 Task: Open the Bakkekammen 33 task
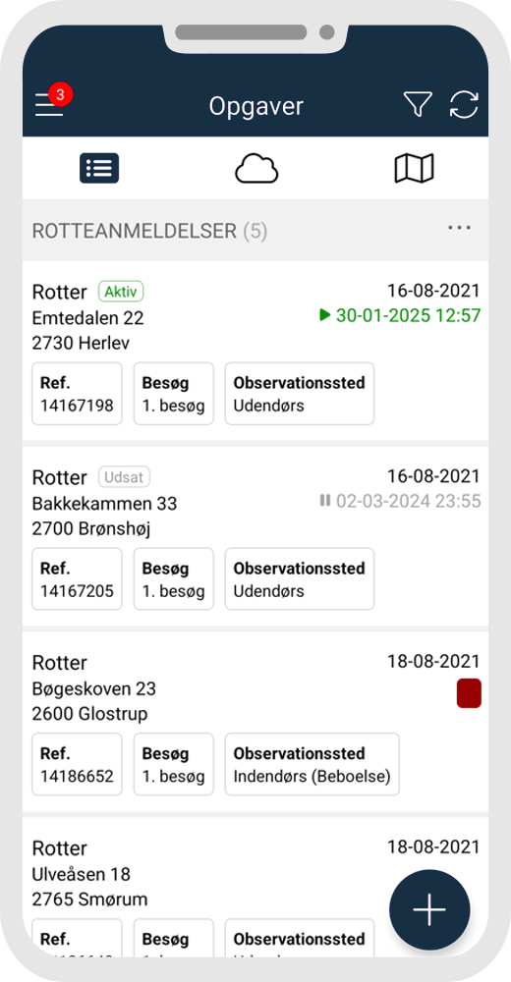pos(255,536)
